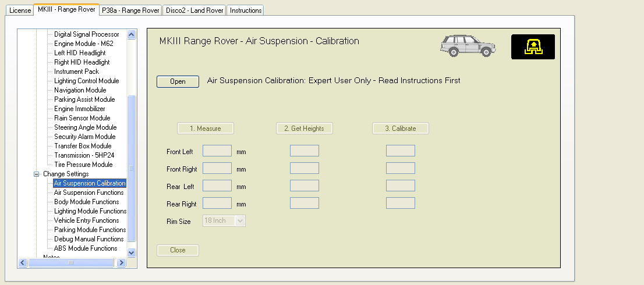Open the Disco2 - Land Rover tab

[194, 10]
